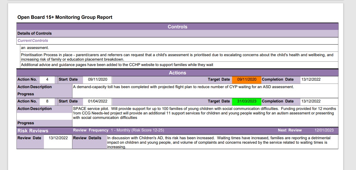Click the report title Open Board 15+ Monitoring Group Report

(x=65, y=17)
